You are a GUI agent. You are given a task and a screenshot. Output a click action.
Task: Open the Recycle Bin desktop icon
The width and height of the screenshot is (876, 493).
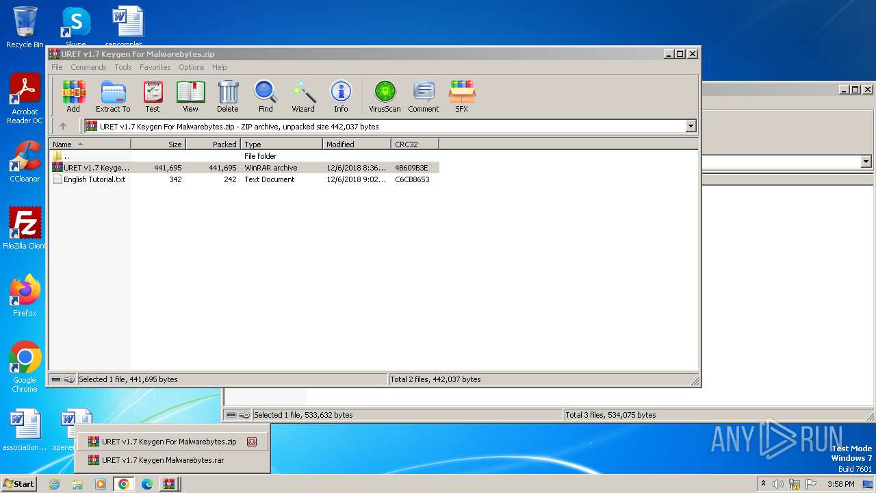coord(25,27)
